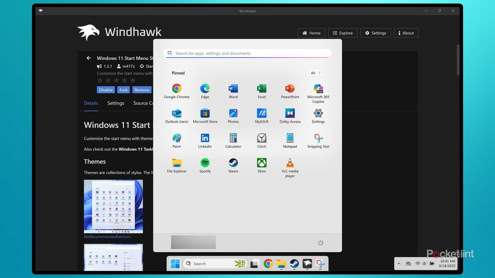Viewport: 495px width, 278px height.
Task: Switch to the Settings tab of the mod
Action: tap(116, 103)
